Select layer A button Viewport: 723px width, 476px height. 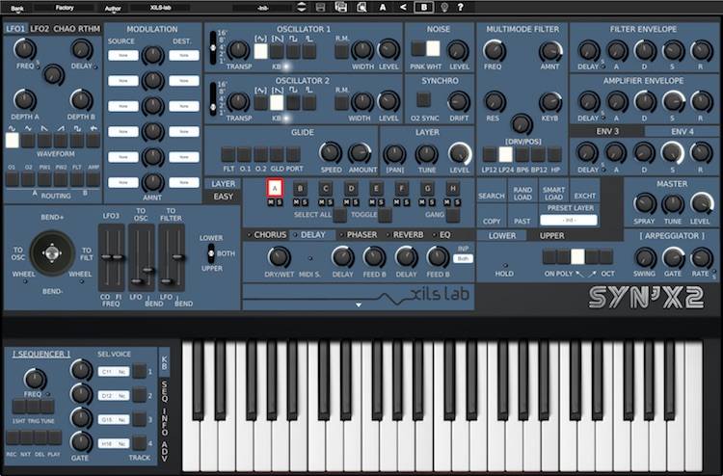pos(275,188)
